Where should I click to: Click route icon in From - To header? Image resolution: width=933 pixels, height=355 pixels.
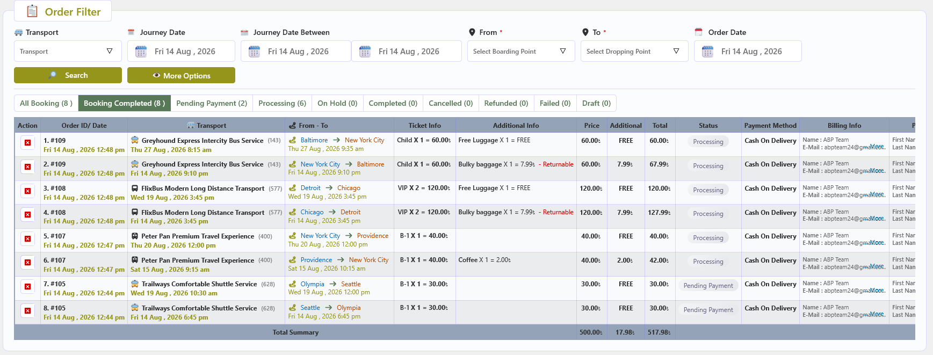(292, 126)
